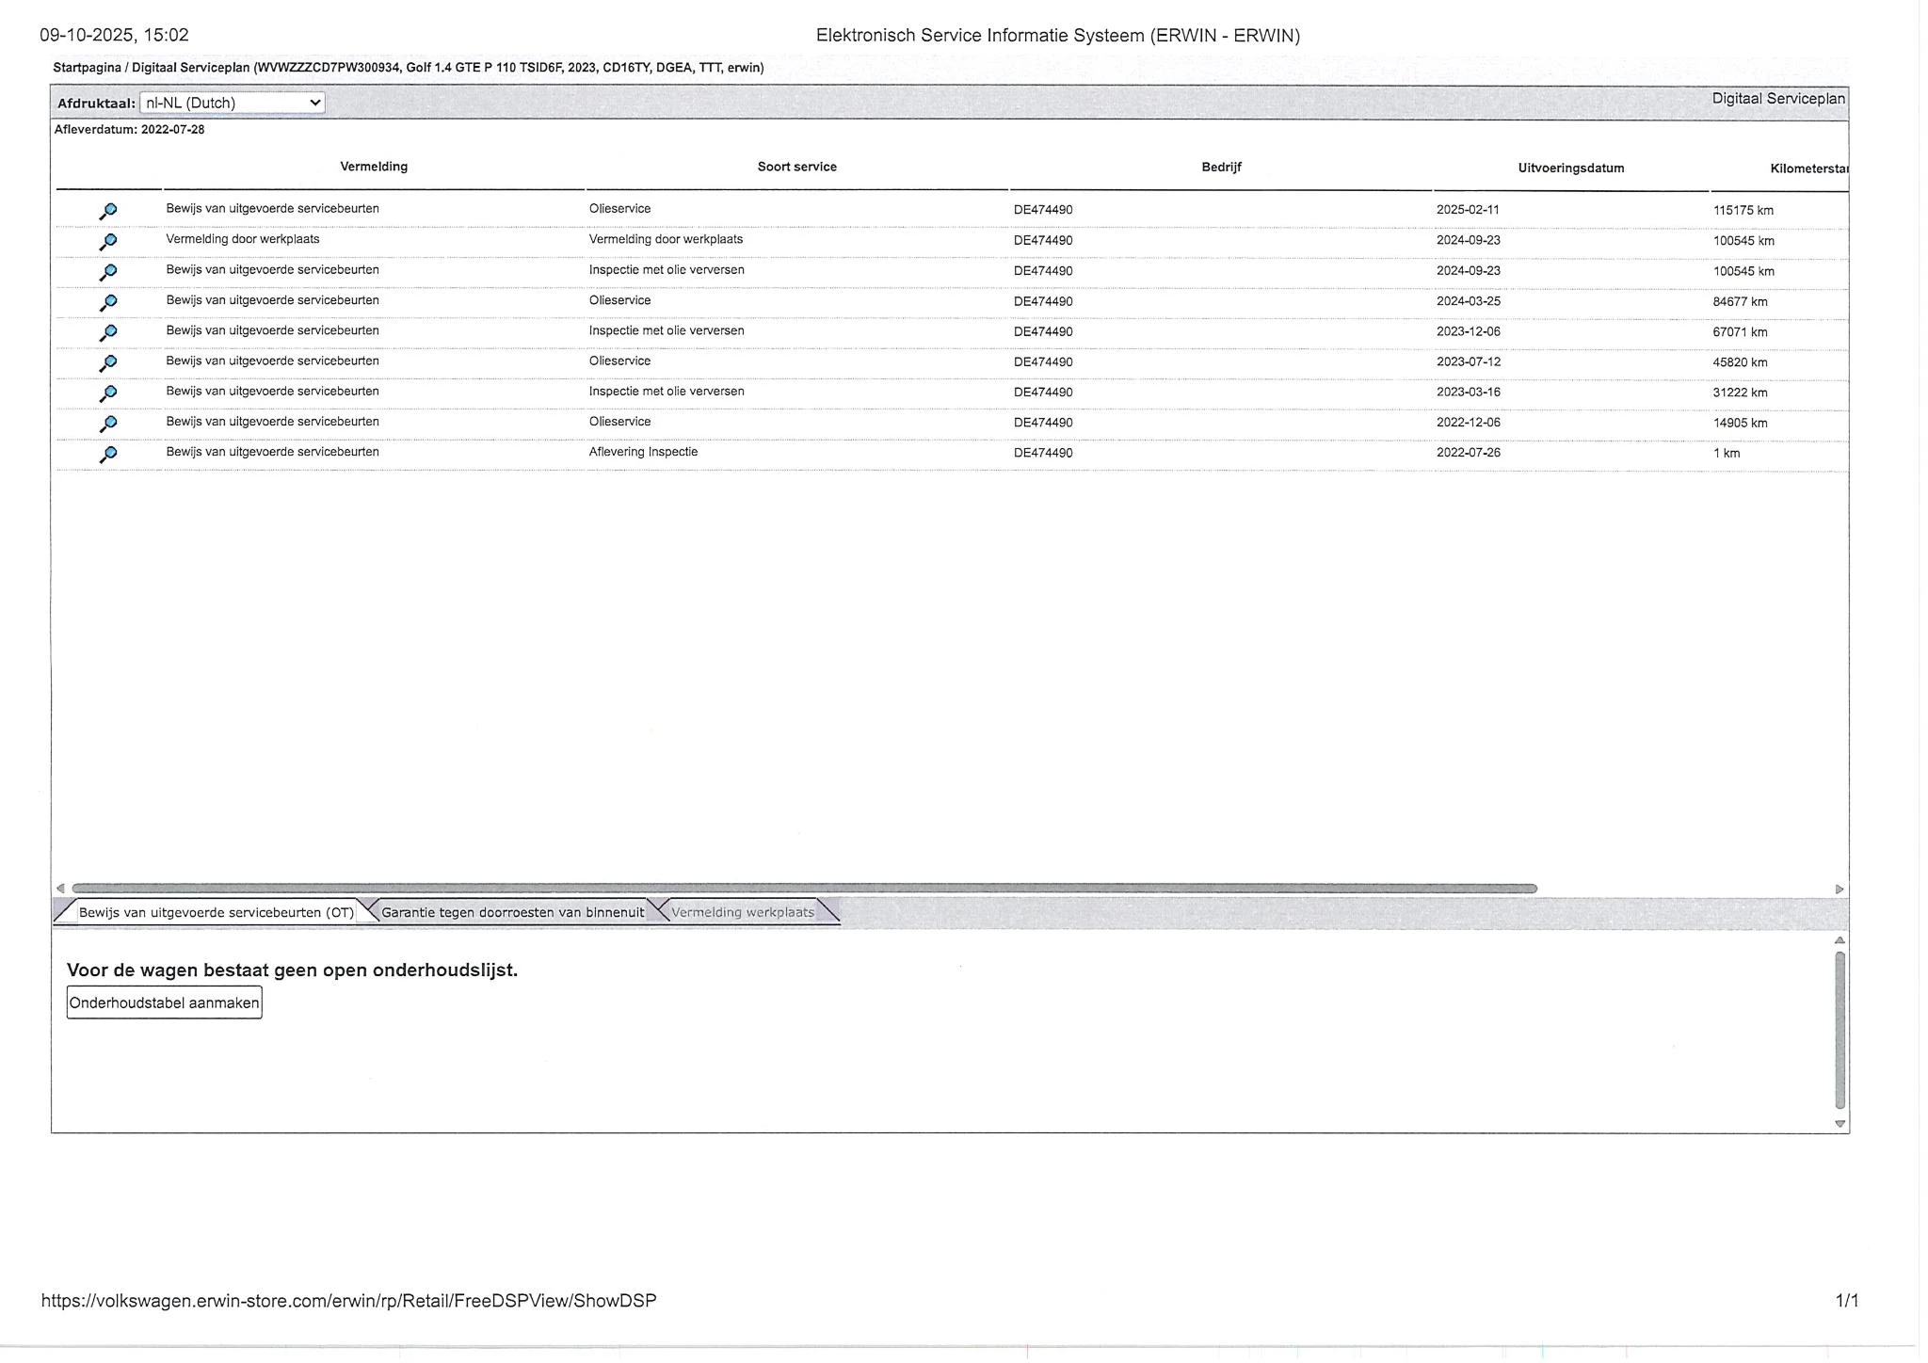1928x1363 pixels.
Task: Click the horizontal scrollbar right arrow
Action: [1839, 889]
